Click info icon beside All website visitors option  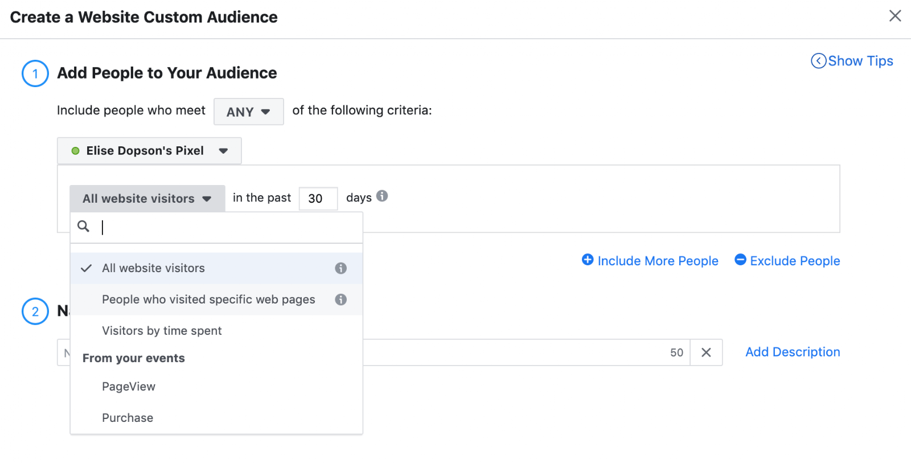340,268
